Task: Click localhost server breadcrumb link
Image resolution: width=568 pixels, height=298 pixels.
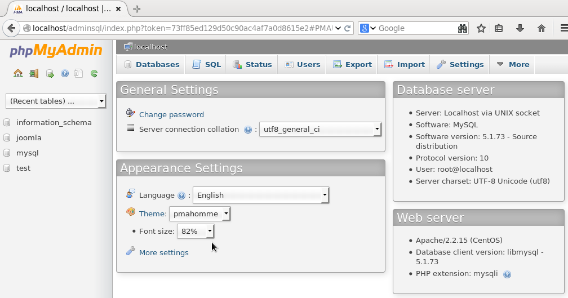Action: click(150, 47)
